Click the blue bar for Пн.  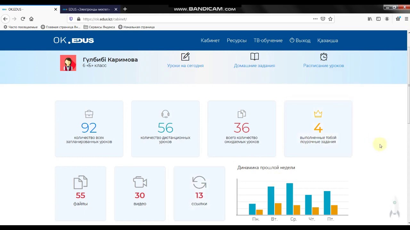pos(252,209)
